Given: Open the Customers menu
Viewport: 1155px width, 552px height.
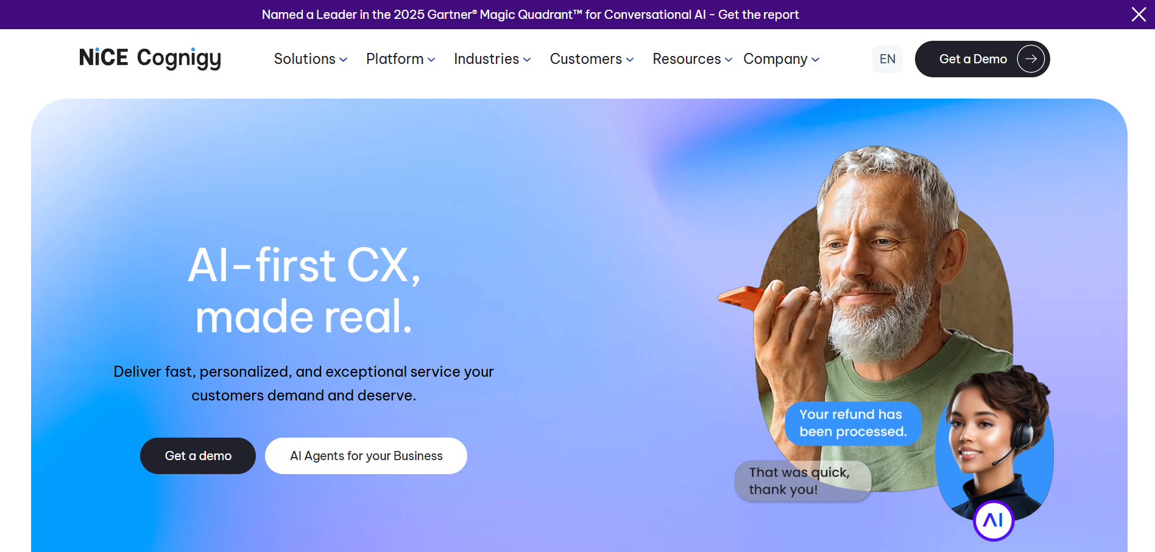Looking at the screenshot, I should pyautogui.click(x=592, y=59).
